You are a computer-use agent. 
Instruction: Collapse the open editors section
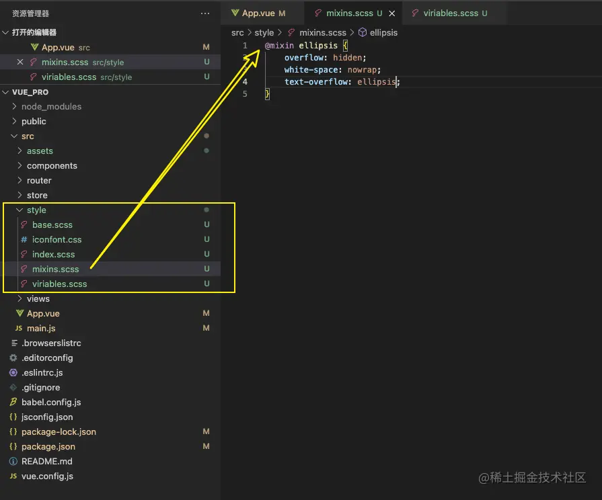click(6, 33)
